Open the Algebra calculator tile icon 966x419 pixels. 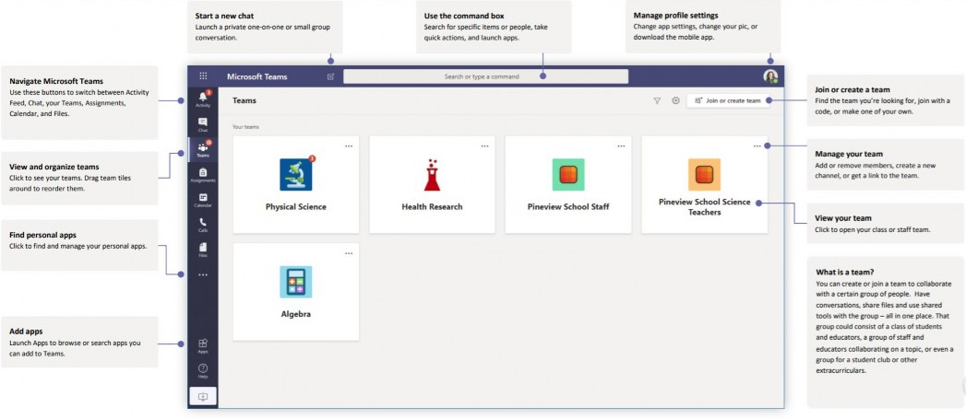(x=296, y=283)
